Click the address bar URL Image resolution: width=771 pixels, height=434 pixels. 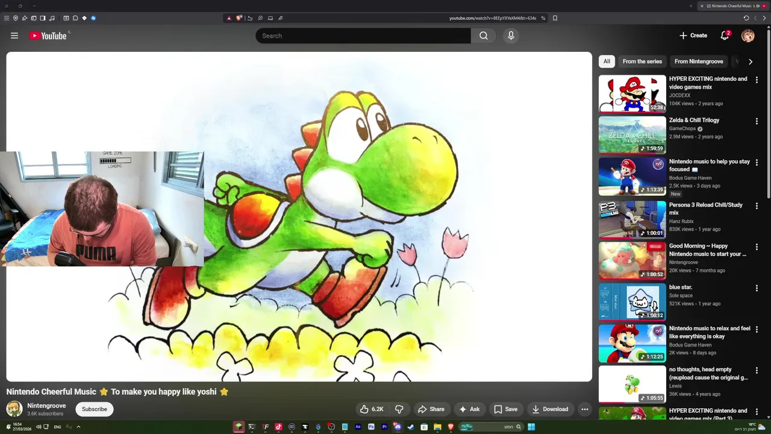(493, 18)
